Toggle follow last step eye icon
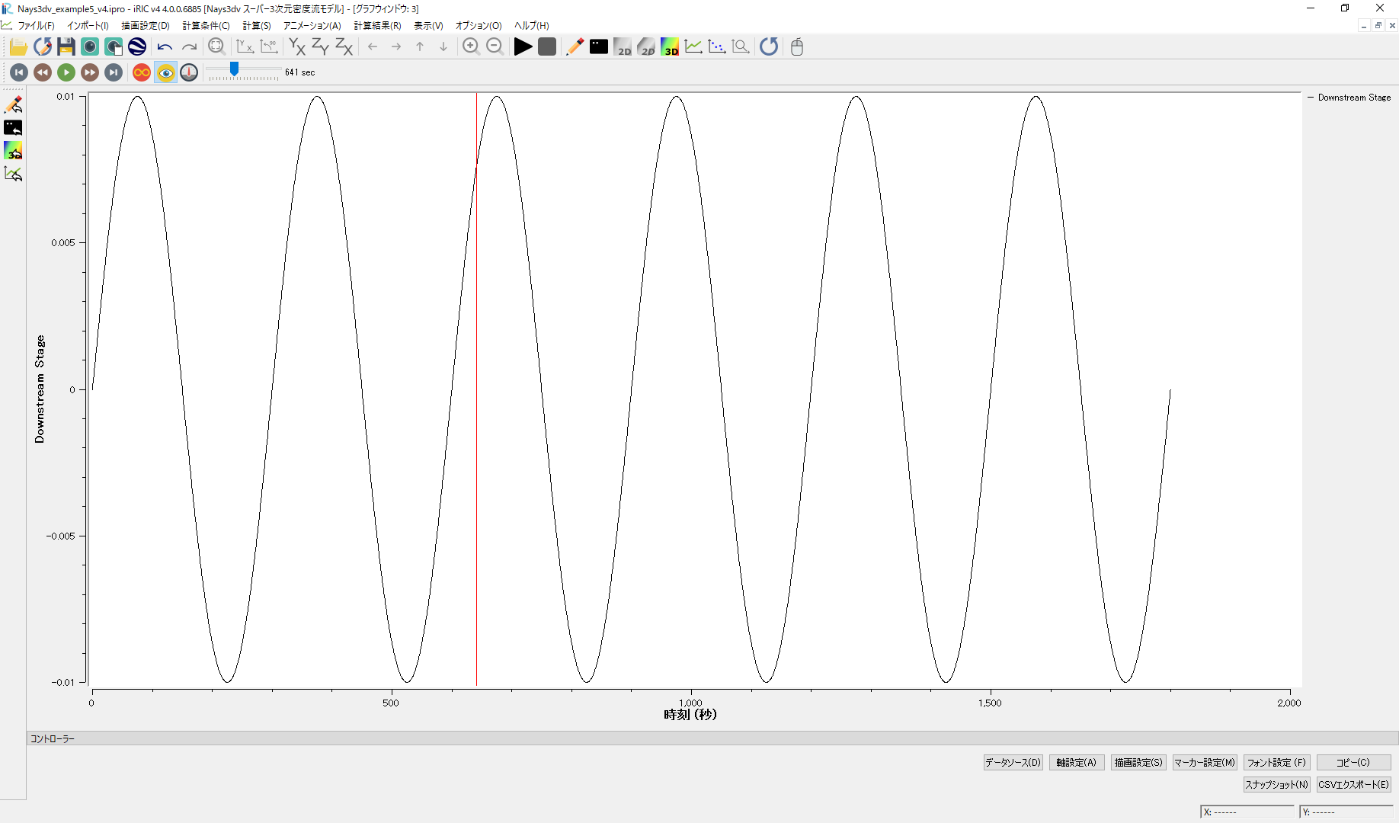 click(165, 72)
